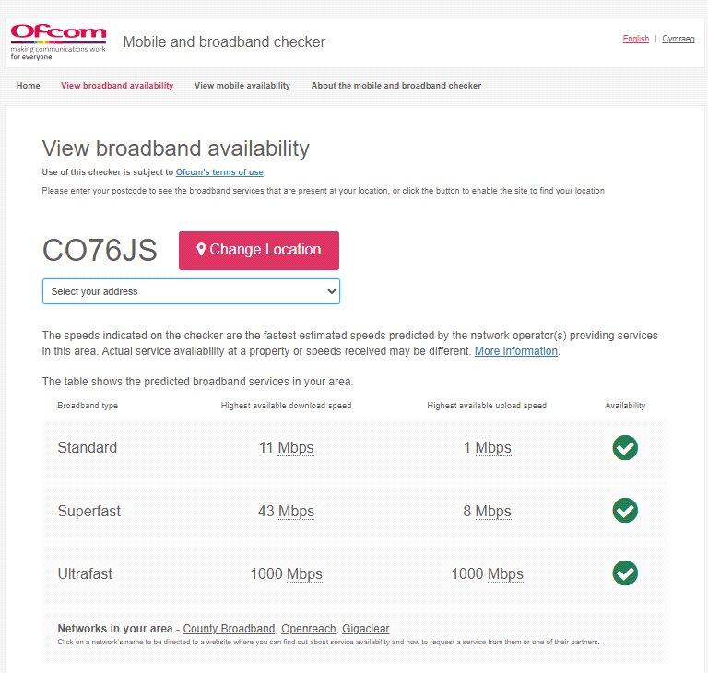The image size is (708, 673).
Task: Click Mbps abbreviation beside Standard download speed
Action: click(x=296, y=448)
